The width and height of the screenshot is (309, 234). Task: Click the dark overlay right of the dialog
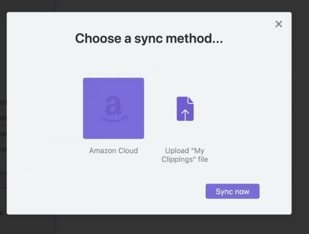point(300,112)
